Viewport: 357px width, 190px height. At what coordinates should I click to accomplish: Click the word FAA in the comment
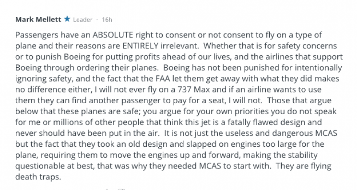point(163,79)
